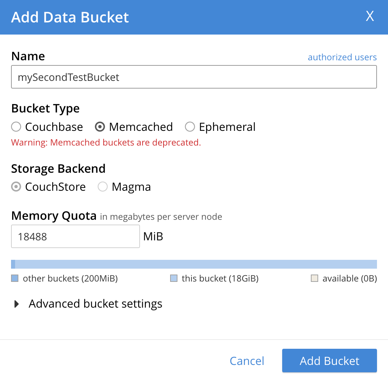Cancel the Add Data Bucket dialog
Viewport: 388px width, 380px height.
tap(247, 361)
